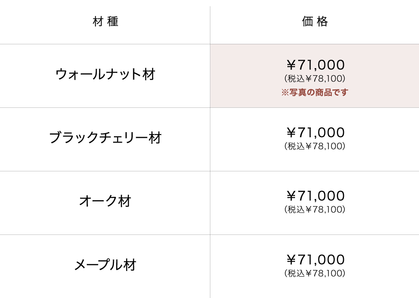
Task: Click the ¥71,000 price for oak
Action: click(x=315, y=196)
